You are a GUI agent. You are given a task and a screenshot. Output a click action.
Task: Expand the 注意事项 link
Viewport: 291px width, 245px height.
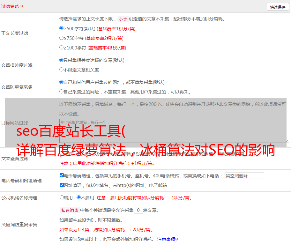(168, 239)
